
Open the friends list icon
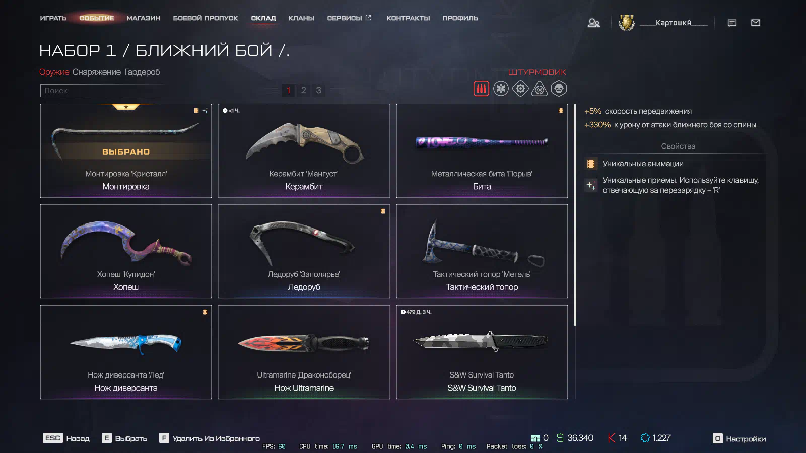tap(594, 23)
